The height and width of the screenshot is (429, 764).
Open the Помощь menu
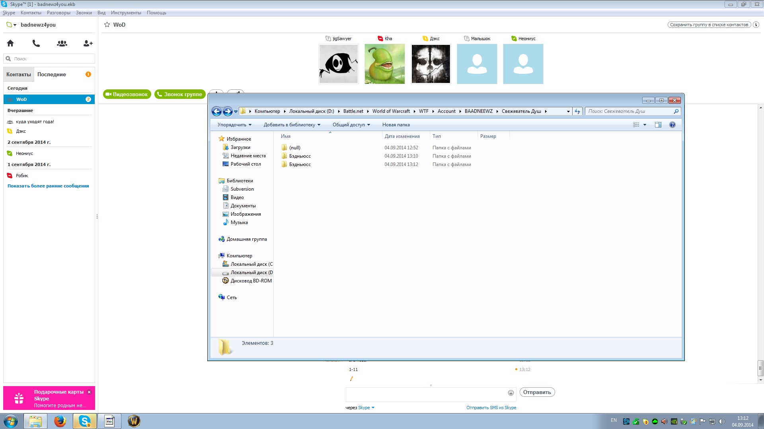pyautogui.click(x=156, y=13)
